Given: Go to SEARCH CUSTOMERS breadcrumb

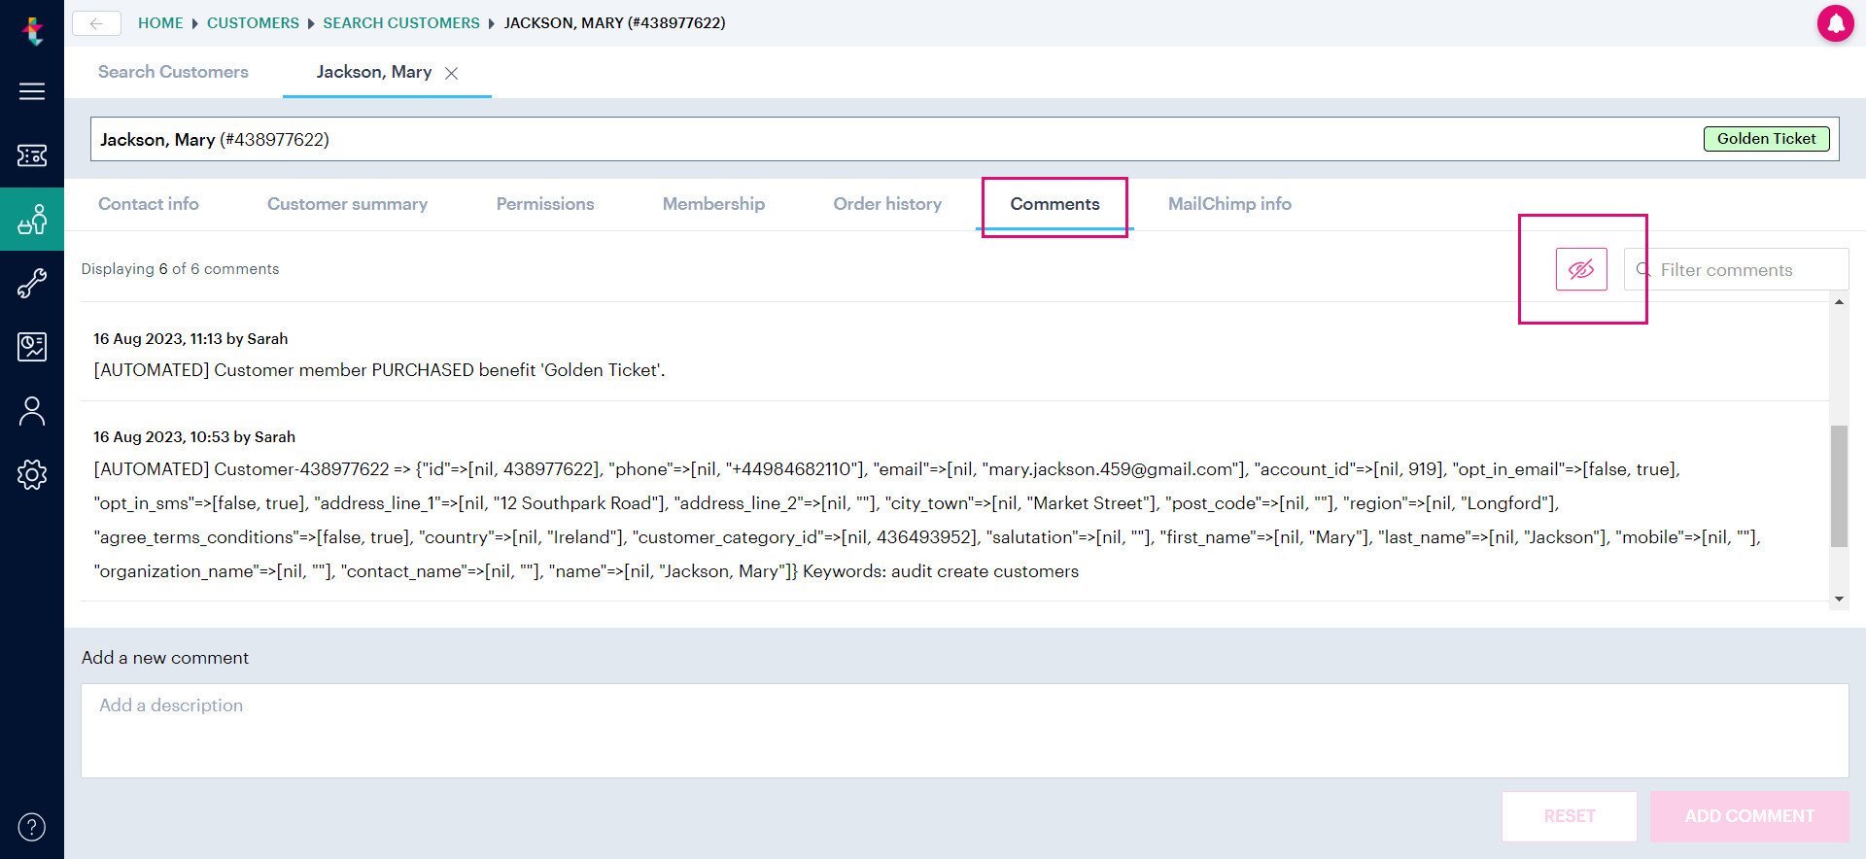Looking at the screenshot, I should 401,22.
